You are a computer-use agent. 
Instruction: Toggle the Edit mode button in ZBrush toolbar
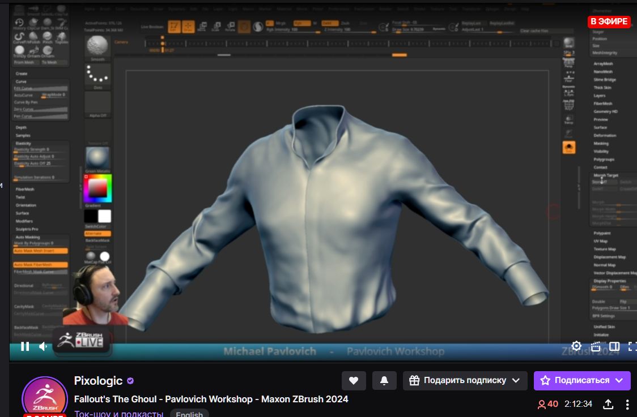[175, 27]
